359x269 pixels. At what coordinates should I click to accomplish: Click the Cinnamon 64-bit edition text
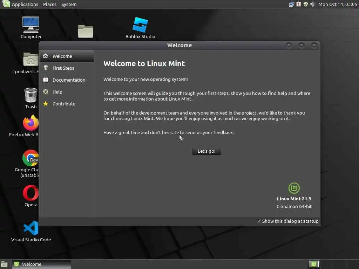tap(294, 206)
